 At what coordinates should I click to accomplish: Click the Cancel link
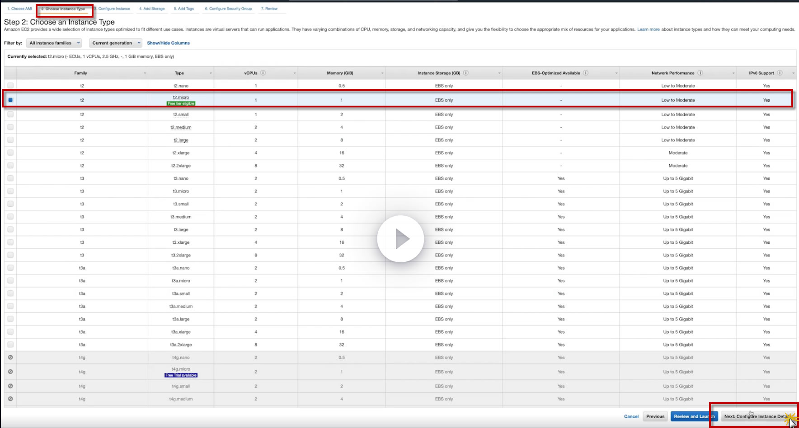click(x=631, y=416)
